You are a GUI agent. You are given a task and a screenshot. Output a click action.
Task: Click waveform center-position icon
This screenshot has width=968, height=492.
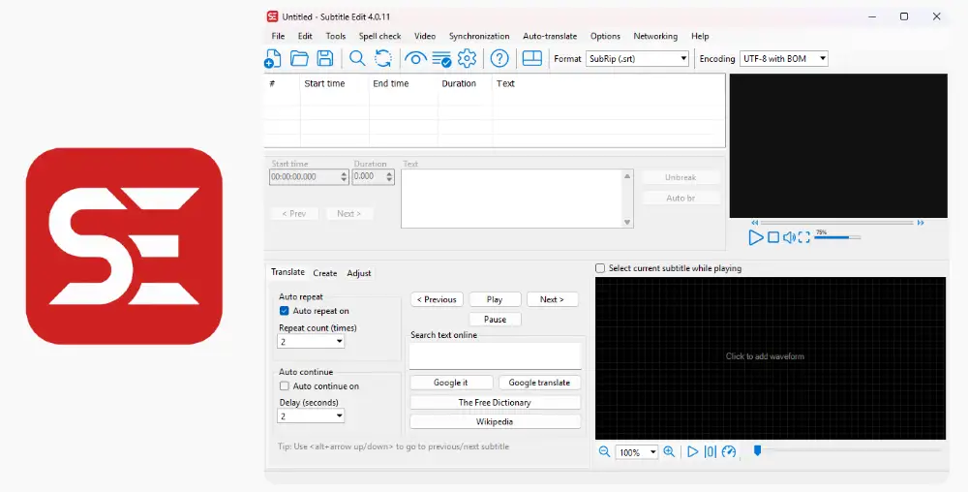coord(711,452)
